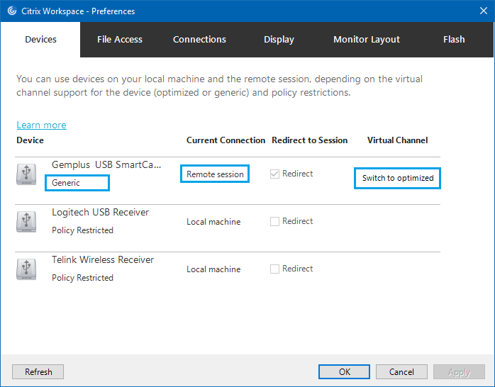The width and height of the screenshot is (495, 387).
Task: Select the Devices tab
Action: 40,40
